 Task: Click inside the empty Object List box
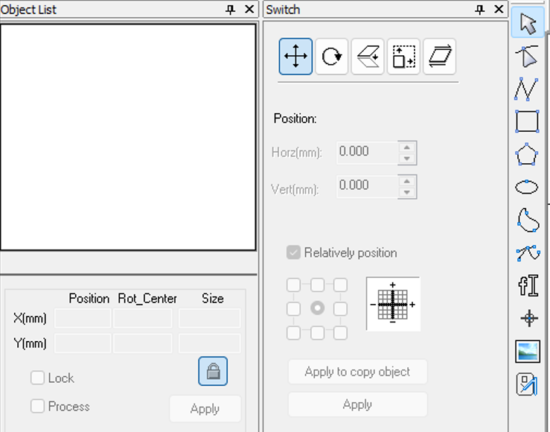pyautogui.click(x=128, y=137)
